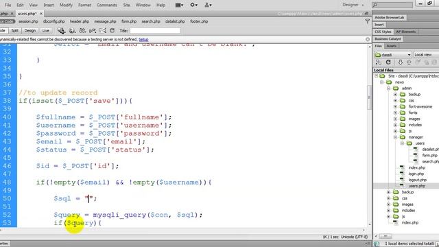Image resolution: width=439 pixels, height=247 pixels.
Task: Click the W3C validation toolbar icon
Action: click(x=93, y=30)
